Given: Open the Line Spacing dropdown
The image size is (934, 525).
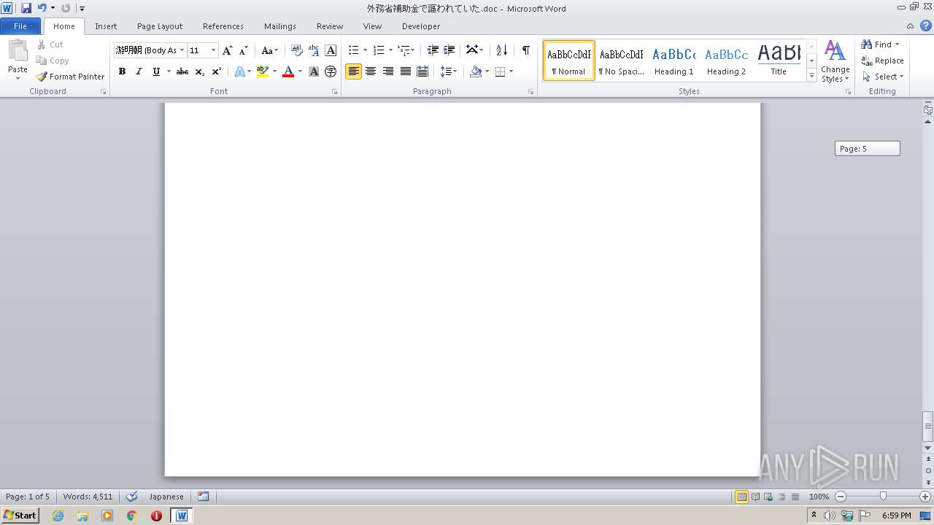Looking at the screenshot, I should [x=448, y=71].
